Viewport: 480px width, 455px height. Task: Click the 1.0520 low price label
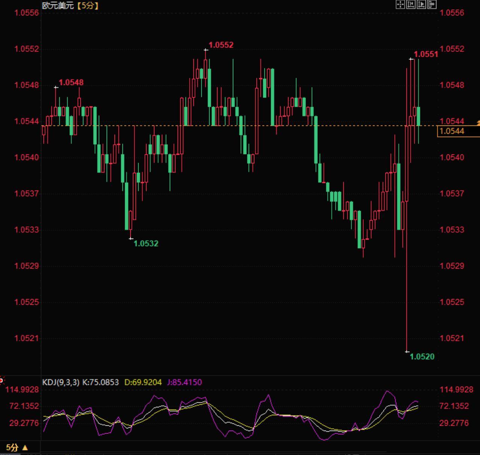(422, 357)
